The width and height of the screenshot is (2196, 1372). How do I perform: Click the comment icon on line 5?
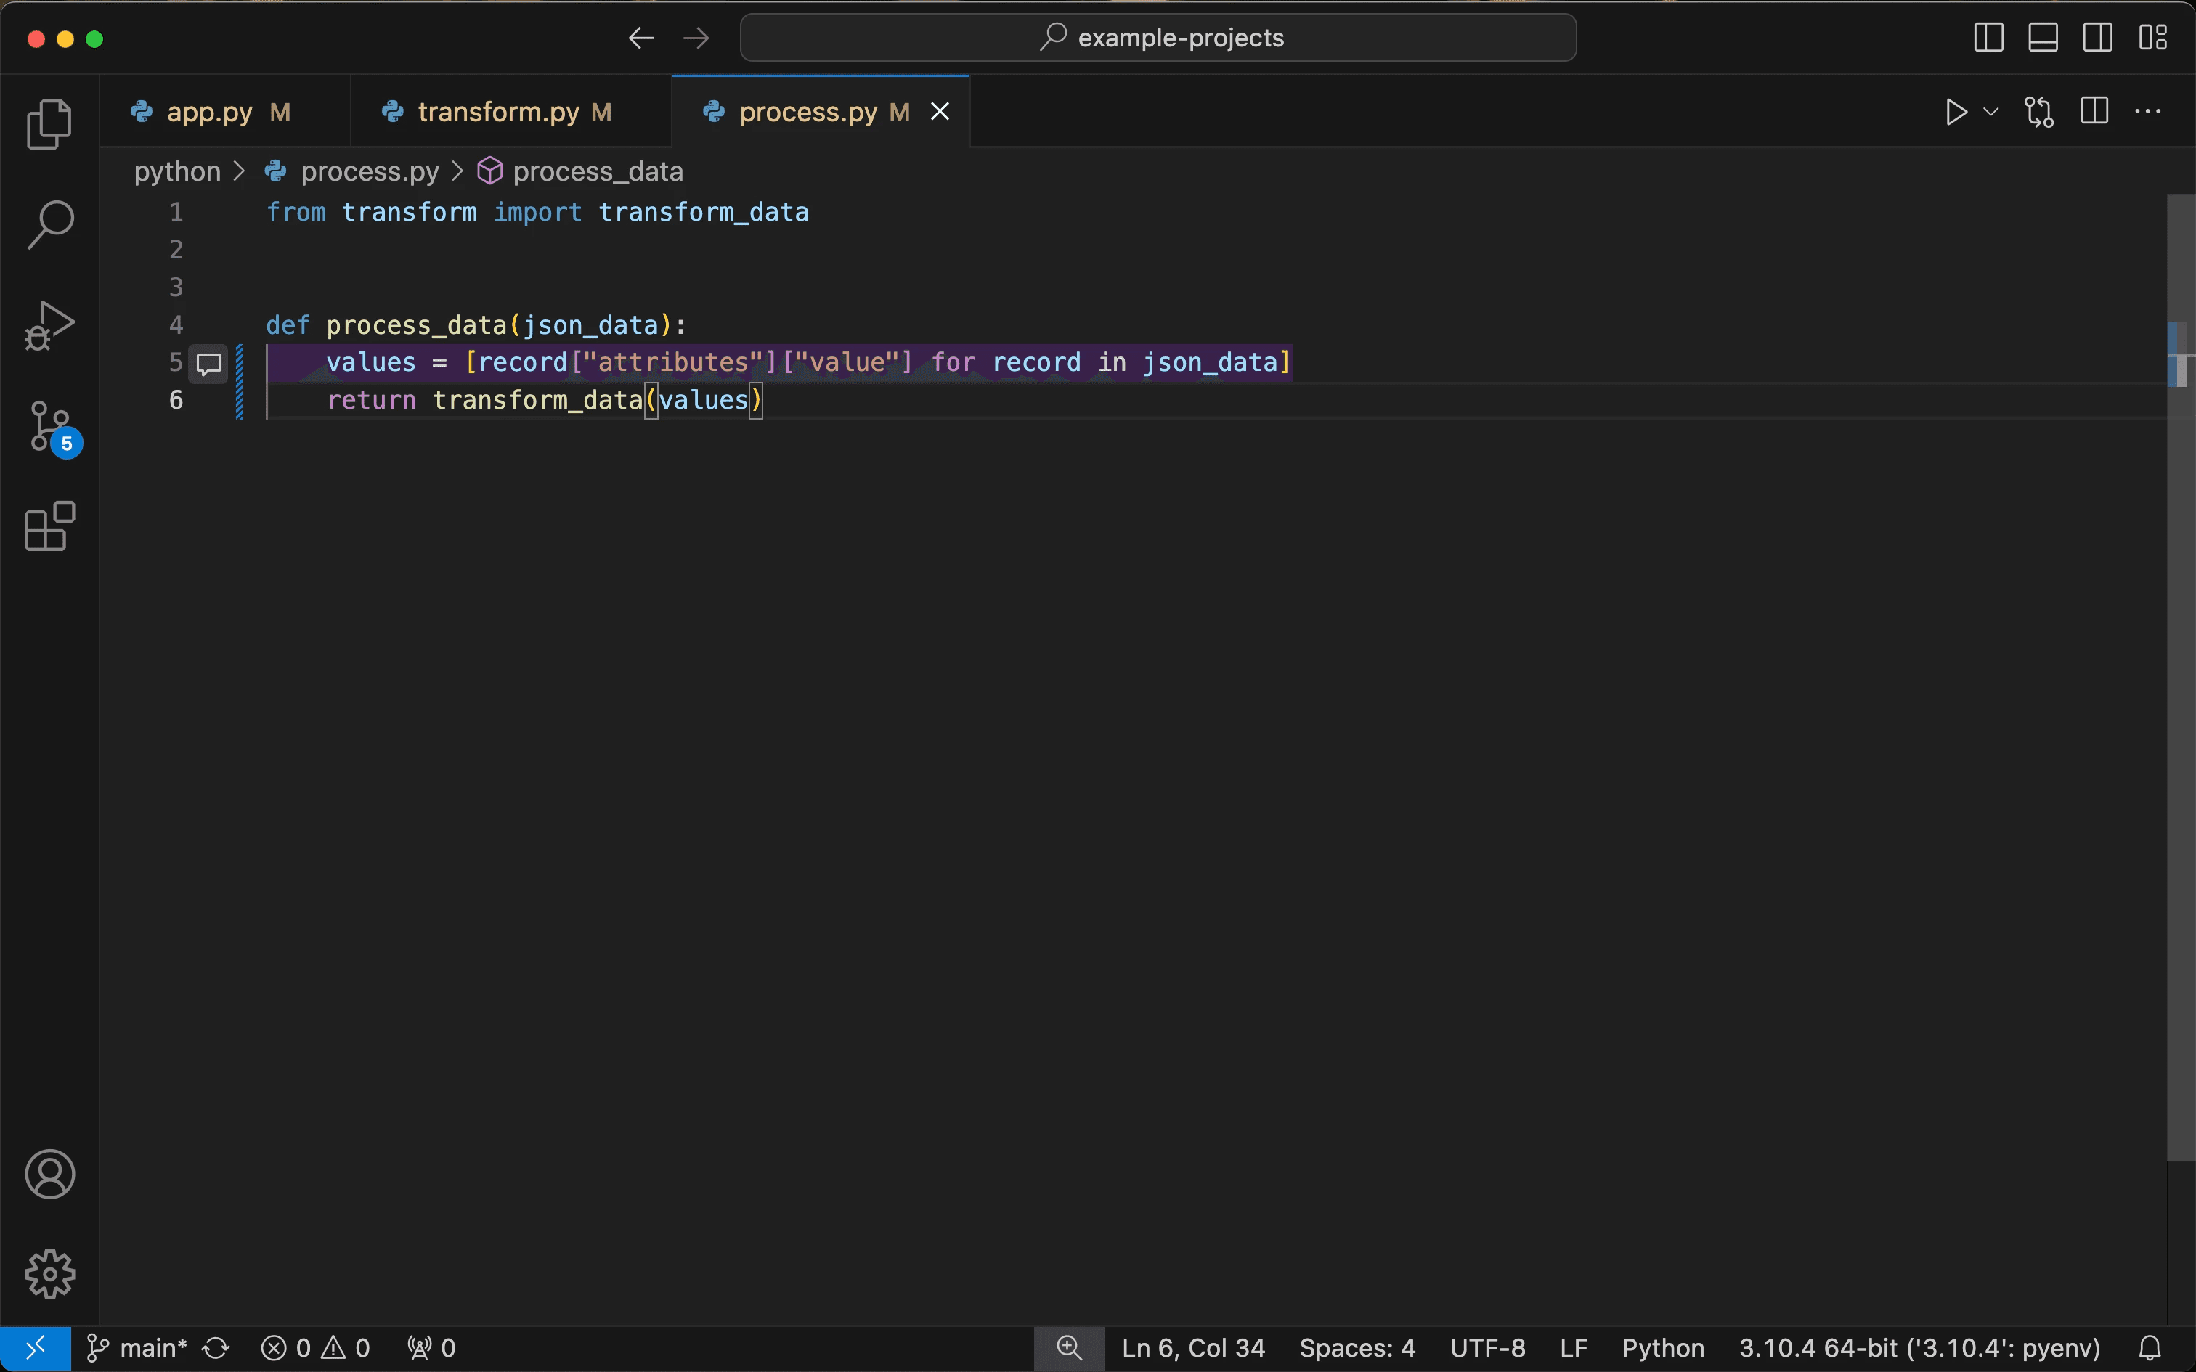click(x=208, y=364)
